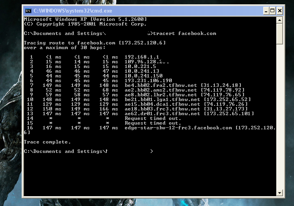Maximize the cmd.exe window

point(272,11)
